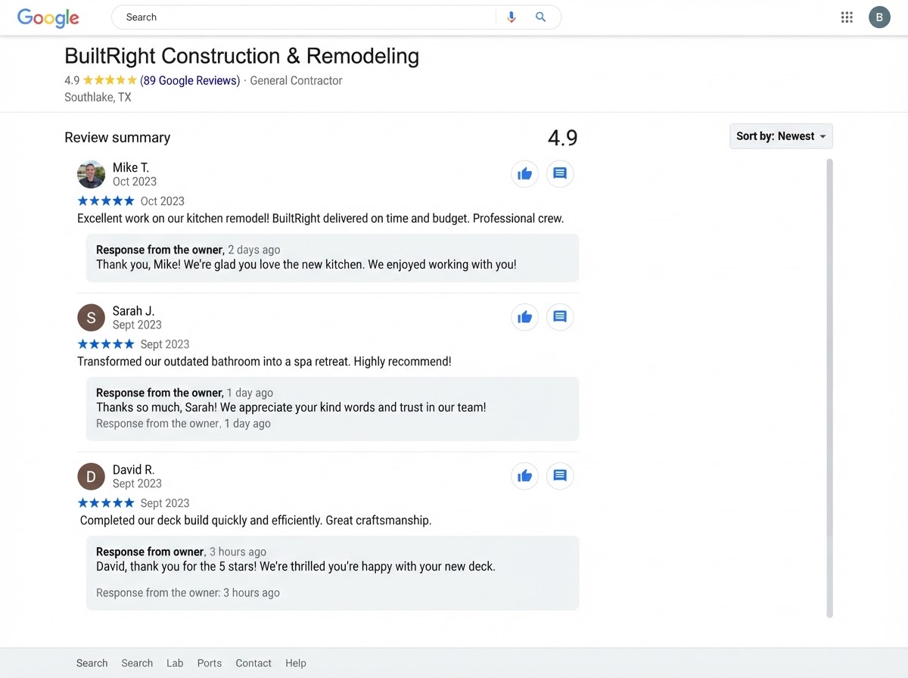This screenshot has height=678, width=908.
Task: Open the account avatar labeled B
Action: [879, 17]
